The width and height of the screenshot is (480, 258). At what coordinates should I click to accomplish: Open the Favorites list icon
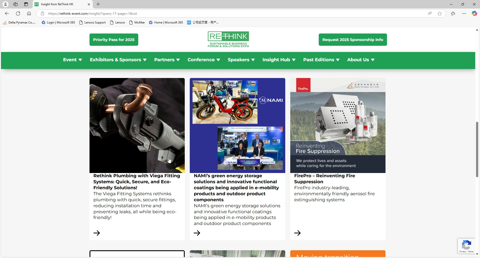click(x=453, y=13)
